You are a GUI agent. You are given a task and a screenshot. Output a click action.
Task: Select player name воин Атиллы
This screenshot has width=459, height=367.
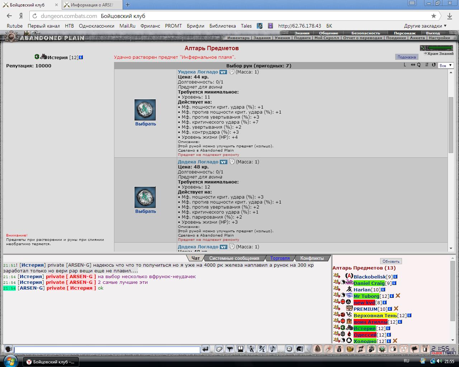tap(370, 322)
